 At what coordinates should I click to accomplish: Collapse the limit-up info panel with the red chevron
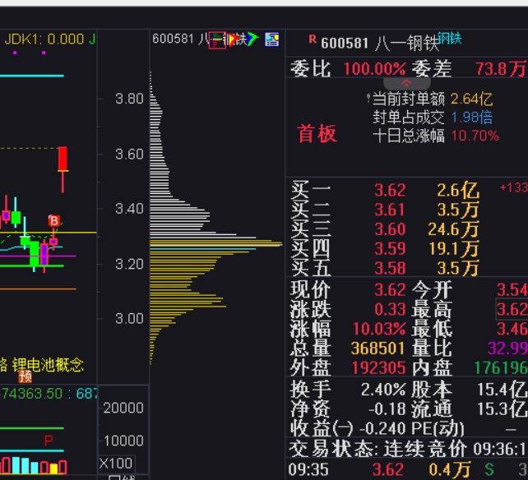click(406, 83)
